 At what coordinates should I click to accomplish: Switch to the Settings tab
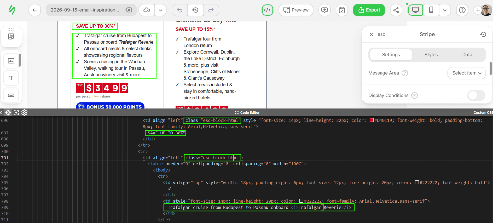point(391,55)
